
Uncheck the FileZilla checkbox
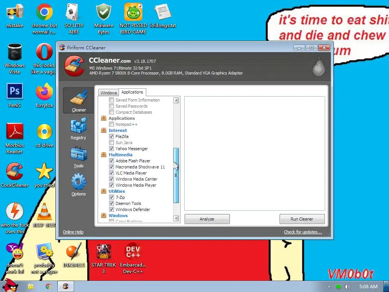[112, 136]
